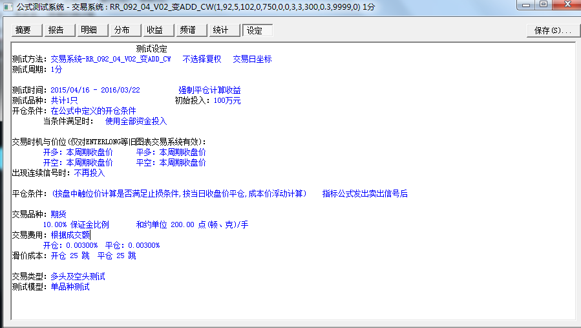Viewport: 581px width, 328px height.
Task: Select the 明细 details tab
Action: click(89, 30)
